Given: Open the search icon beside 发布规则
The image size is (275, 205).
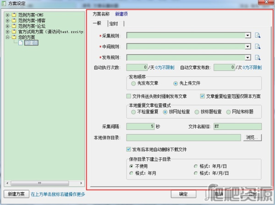Looking at the screenshot, I should [258, 57].
